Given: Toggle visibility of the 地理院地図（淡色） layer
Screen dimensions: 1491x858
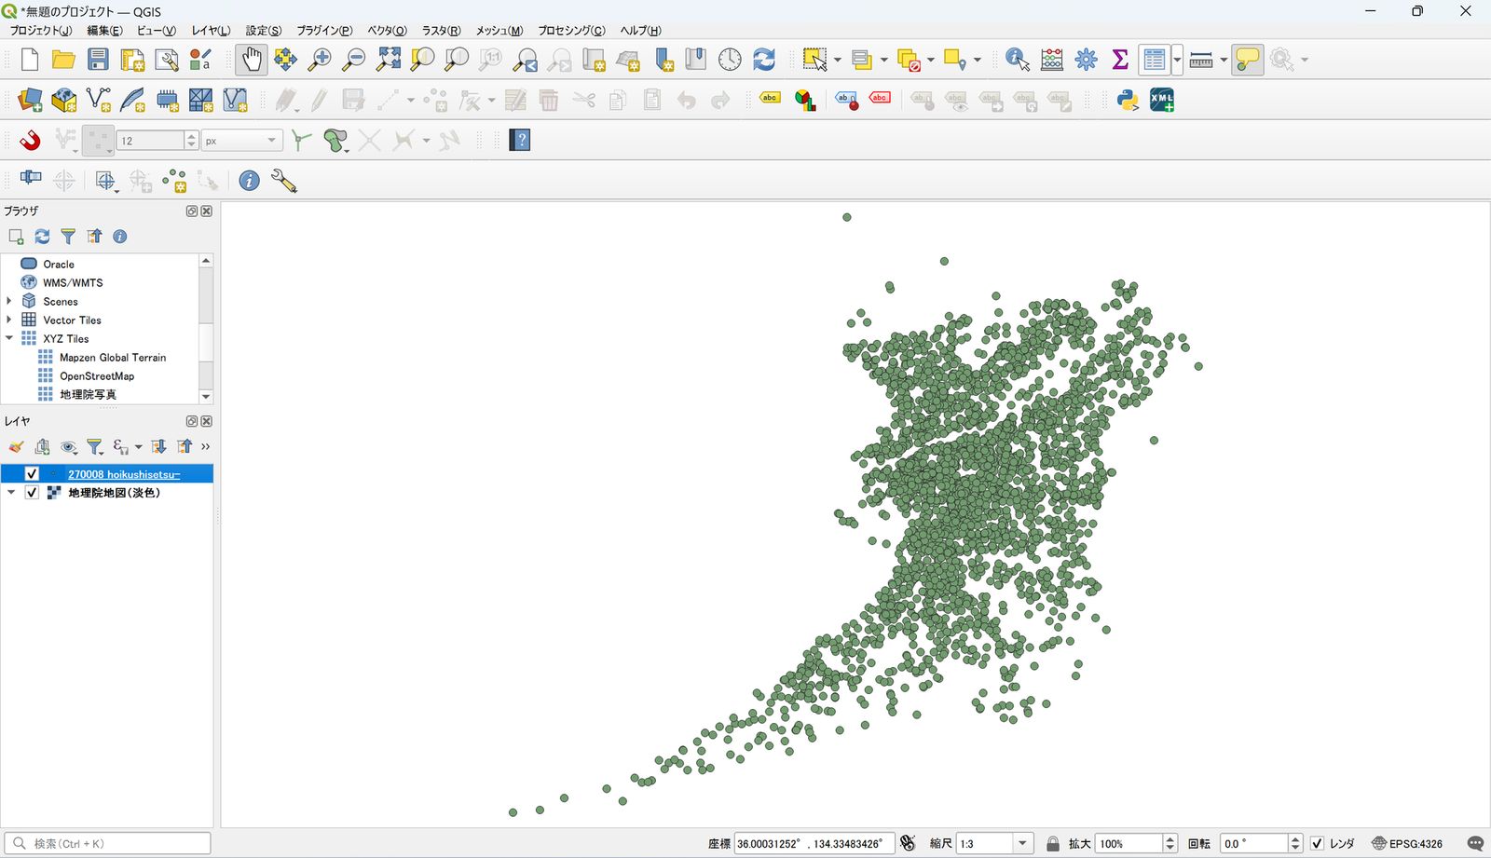Looking at the screenshot, I should [32, 493].
